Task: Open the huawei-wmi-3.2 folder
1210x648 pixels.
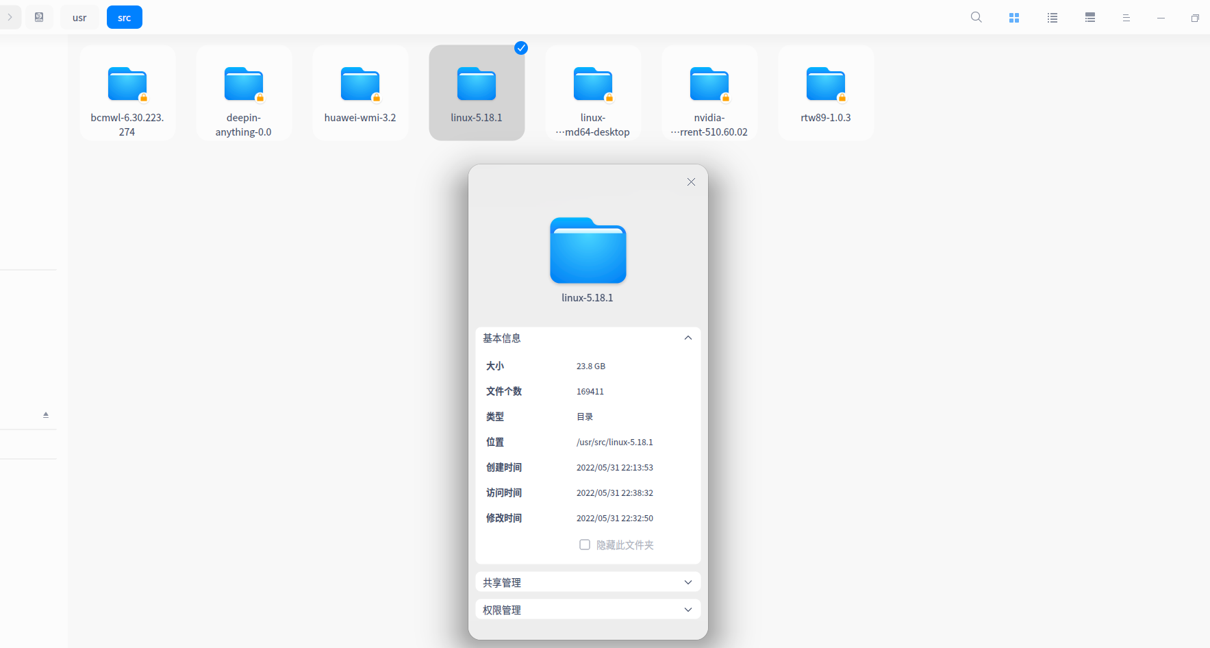Action: pyautogui.click(x=360, y=92)
